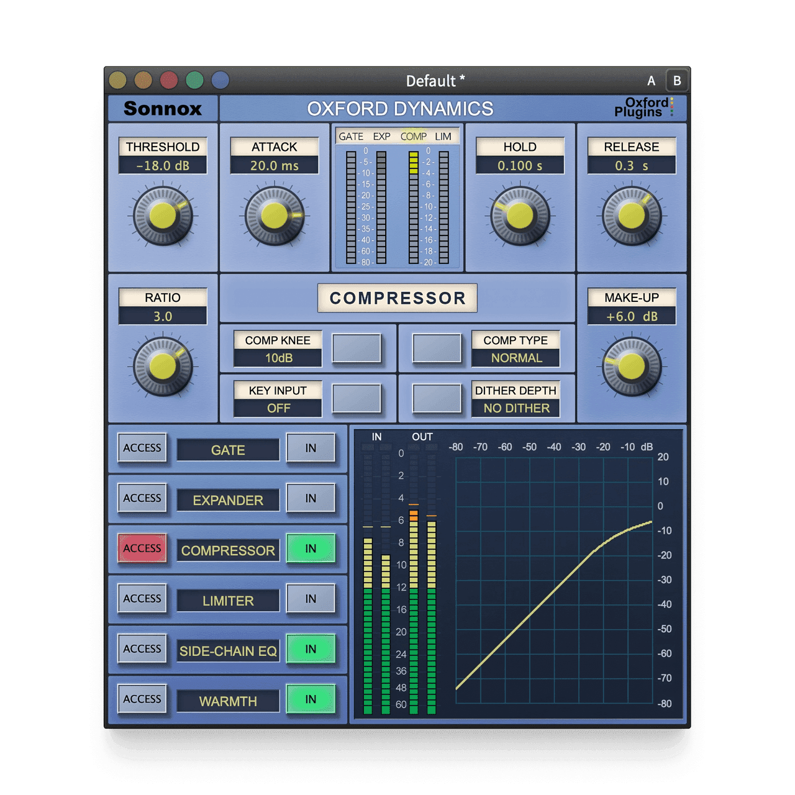Screen dimensions: 795x795
Task: Adjust the ATTACK knob
Action: (x=275, y=216)
